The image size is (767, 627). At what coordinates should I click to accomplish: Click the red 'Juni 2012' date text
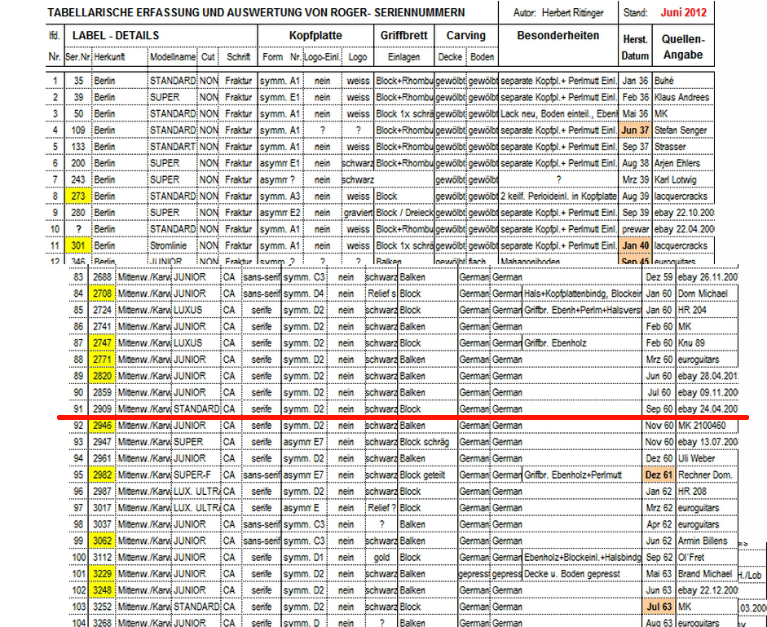tap(682, 13)
